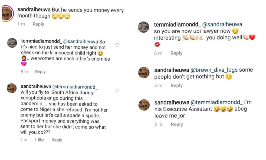This screenshot has height=160, width=266.
Task: Open the sandraiheuwa username on the 'sends you money' comment
Action: click(34, 10)
